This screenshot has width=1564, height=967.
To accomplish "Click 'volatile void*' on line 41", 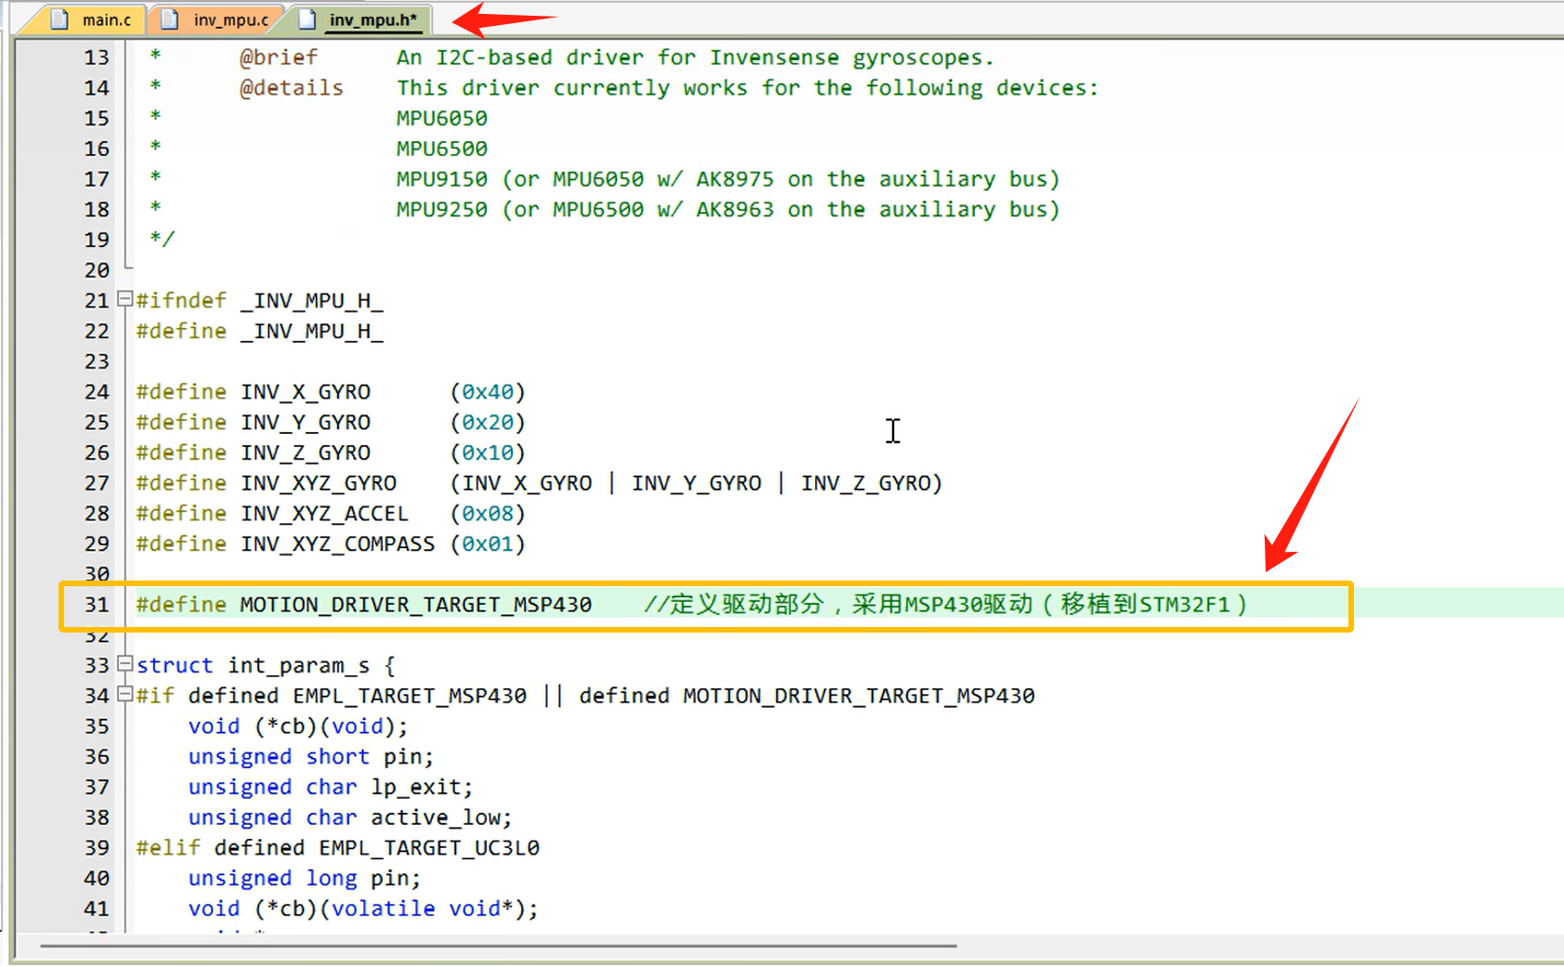I will pyautogui.click(x=423, y=908).
